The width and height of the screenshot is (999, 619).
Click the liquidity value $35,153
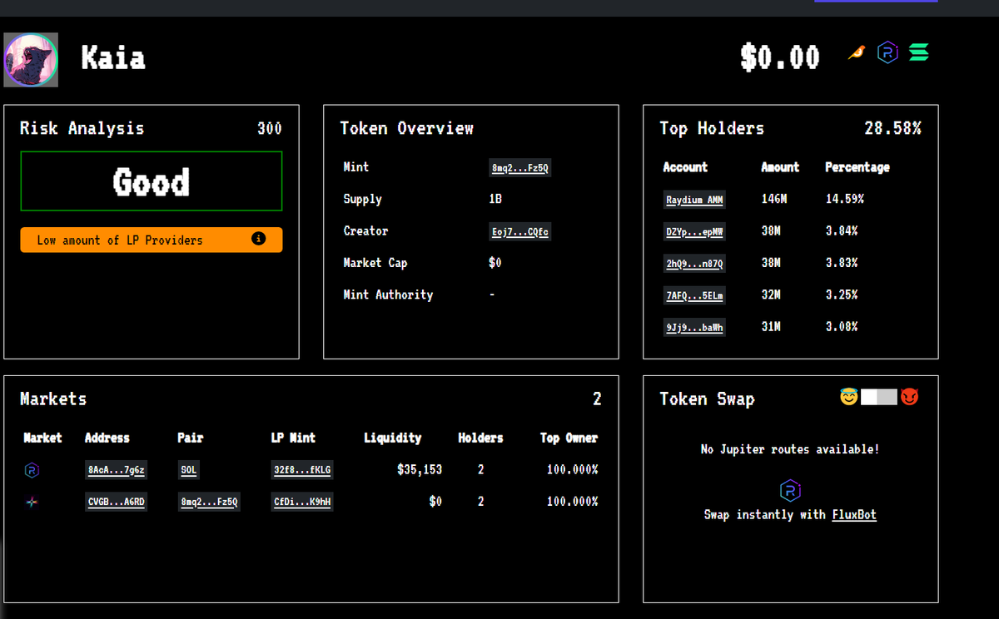coord(420,470)
